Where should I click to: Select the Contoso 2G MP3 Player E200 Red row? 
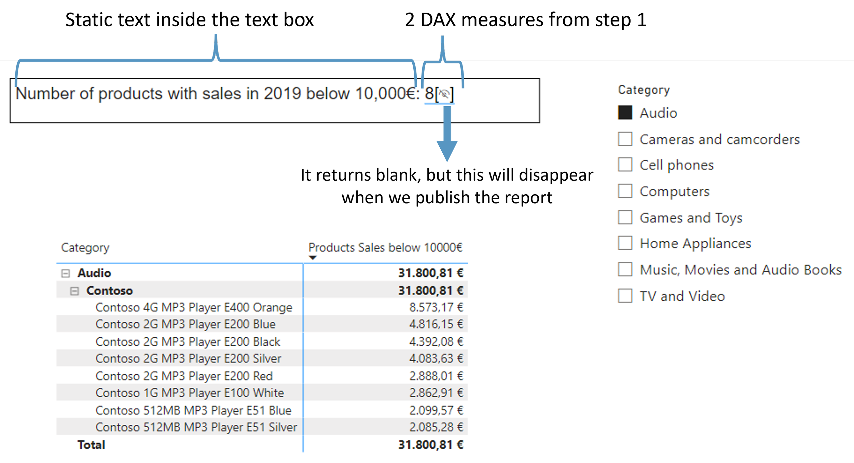pyautogui.click(x=184, y=376)
